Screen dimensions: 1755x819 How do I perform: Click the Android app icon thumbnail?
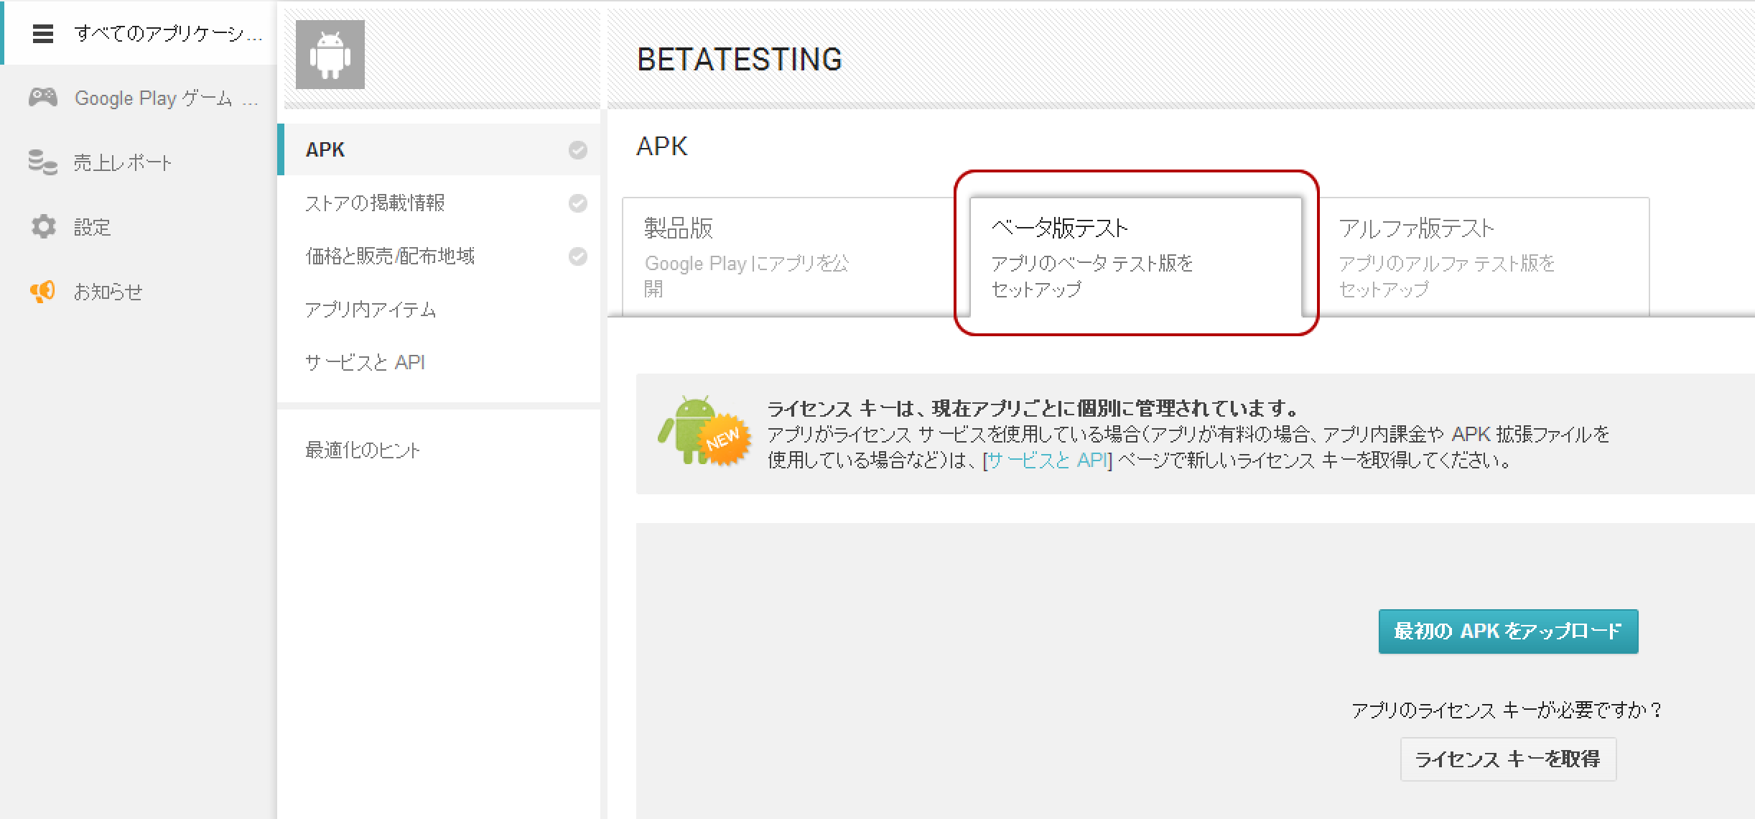(330, 55)
